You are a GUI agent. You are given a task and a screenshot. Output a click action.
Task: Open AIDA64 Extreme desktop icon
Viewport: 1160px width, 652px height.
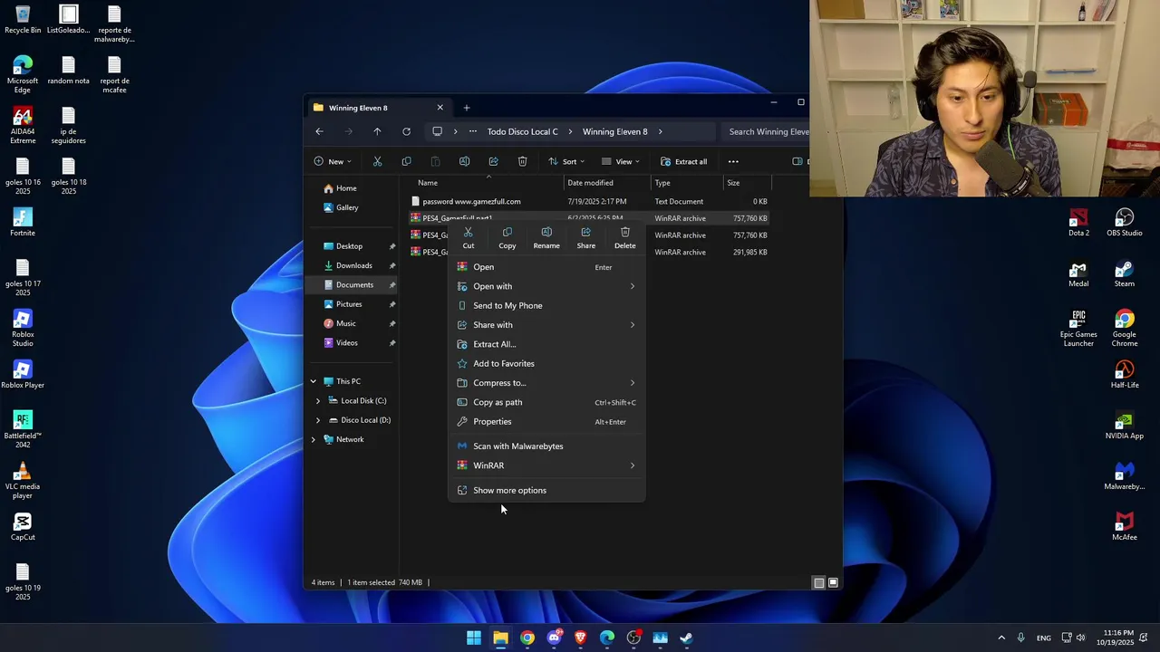pos(23,125)
